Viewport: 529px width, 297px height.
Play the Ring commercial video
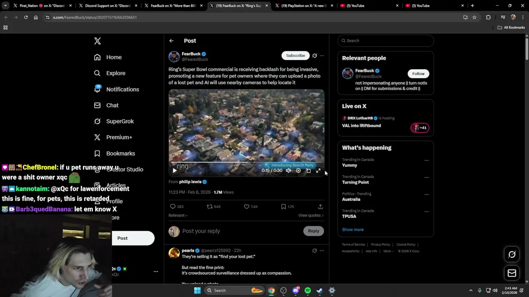point(175,170)
